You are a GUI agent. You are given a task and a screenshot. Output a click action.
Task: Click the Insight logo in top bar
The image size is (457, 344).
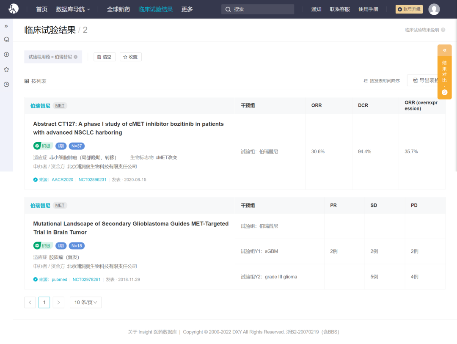pyautogui.click(x=14, y=9)
